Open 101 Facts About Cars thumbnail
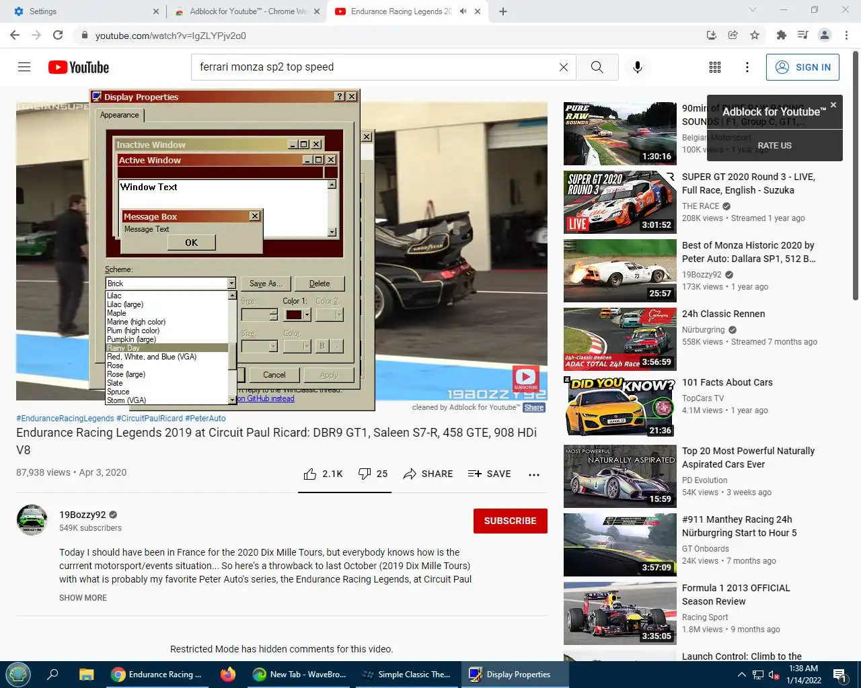 [x=620, y=408]
